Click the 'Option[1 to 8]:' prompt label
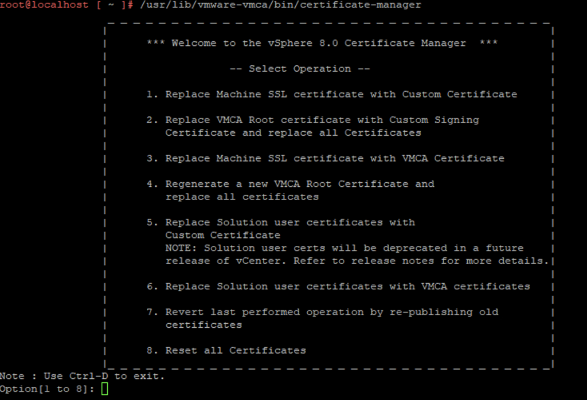 (47, 389)
